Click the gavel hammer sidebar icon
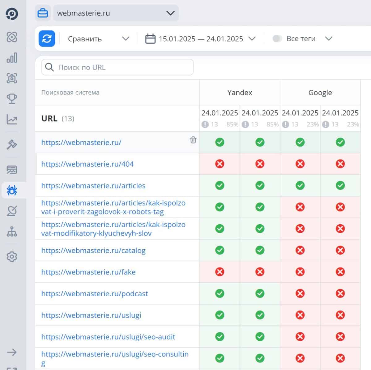Image resolution: width=371 pixels, height=370 pixels. [x=12, y=144]
